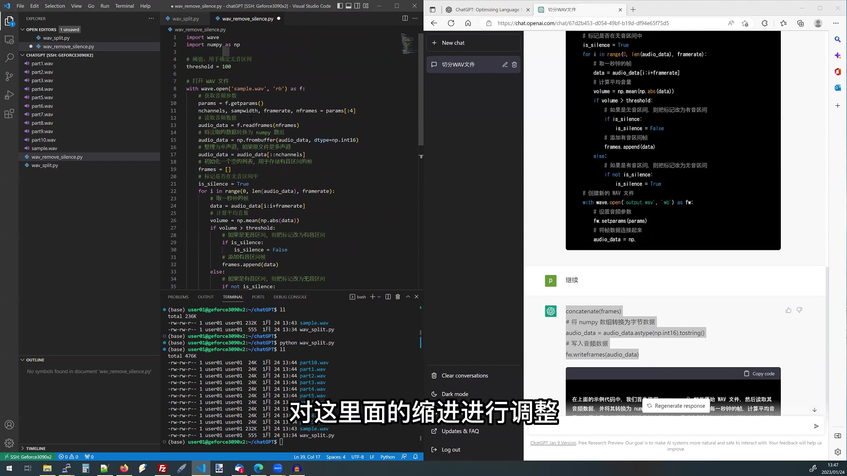The width and height of the screenshot is (847, 476).
Task: Click thumbs up on ChatGPT response
Action: click(x=788, y=310)
